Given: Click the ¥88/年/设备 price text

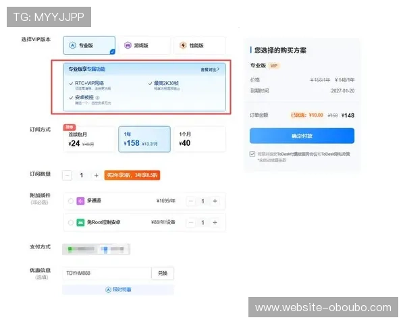Looking at the screenshot, I should (x=163, y=222).
